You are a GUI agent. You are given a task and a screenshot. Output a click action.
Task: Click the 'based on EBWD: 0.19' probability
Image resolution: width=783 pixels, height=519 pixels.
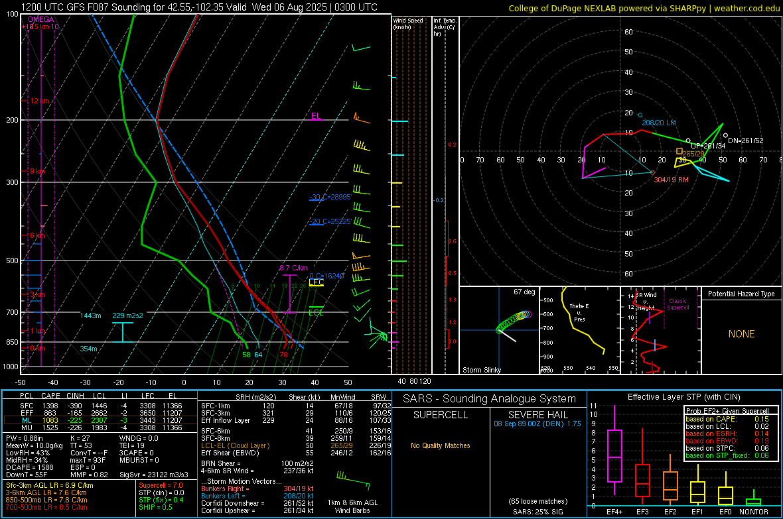tap(727, 441)
